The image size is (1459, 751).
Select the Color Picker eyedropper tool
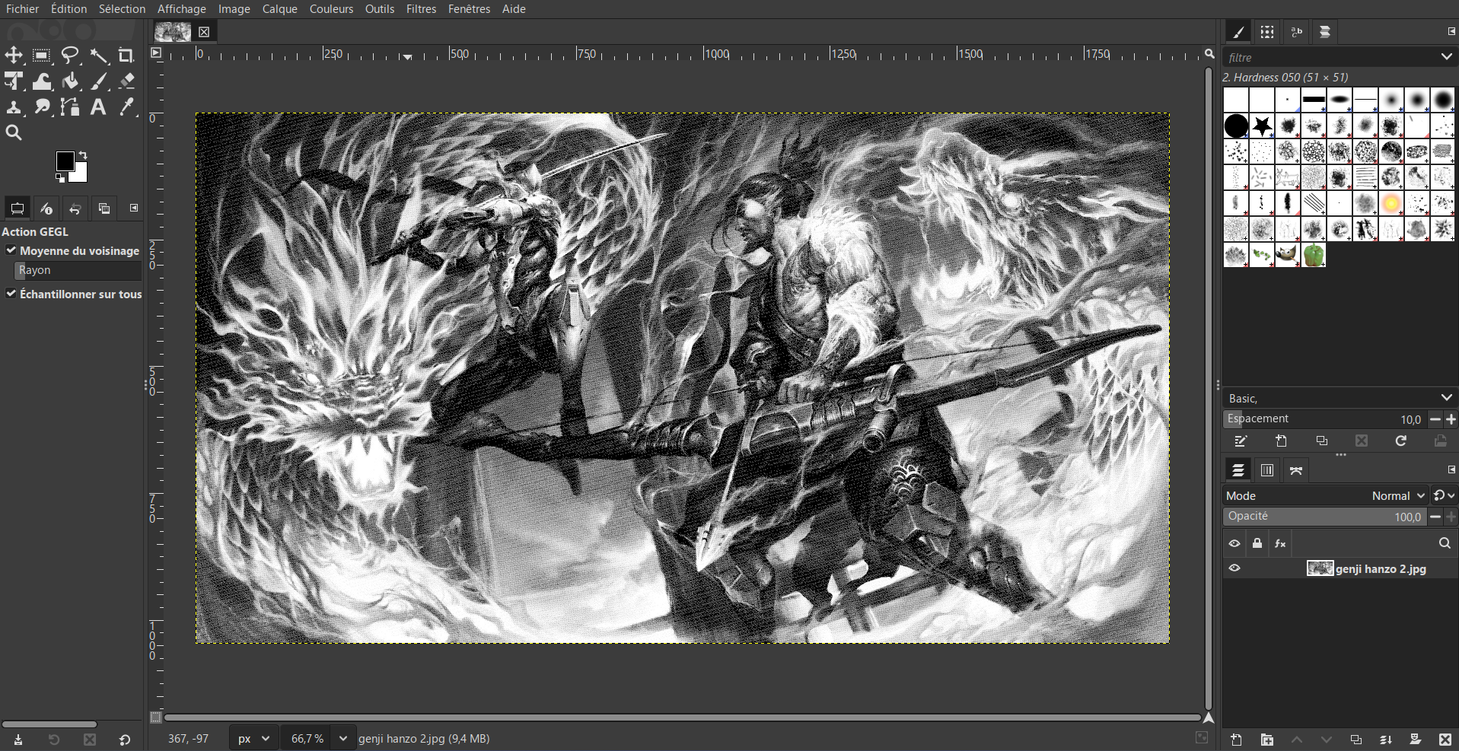click(126, 107)
